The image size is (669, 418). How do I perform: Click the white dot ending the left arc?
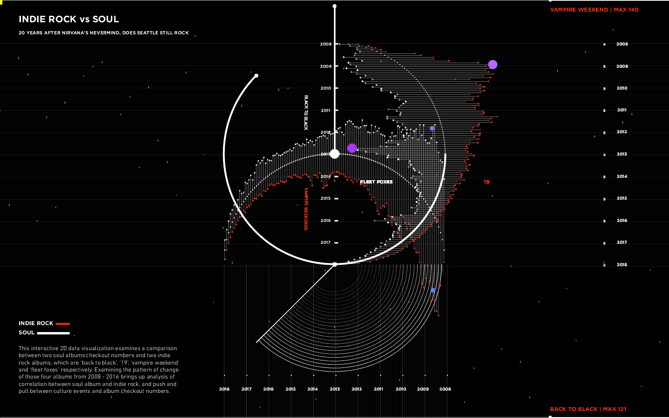click(256, 76)
